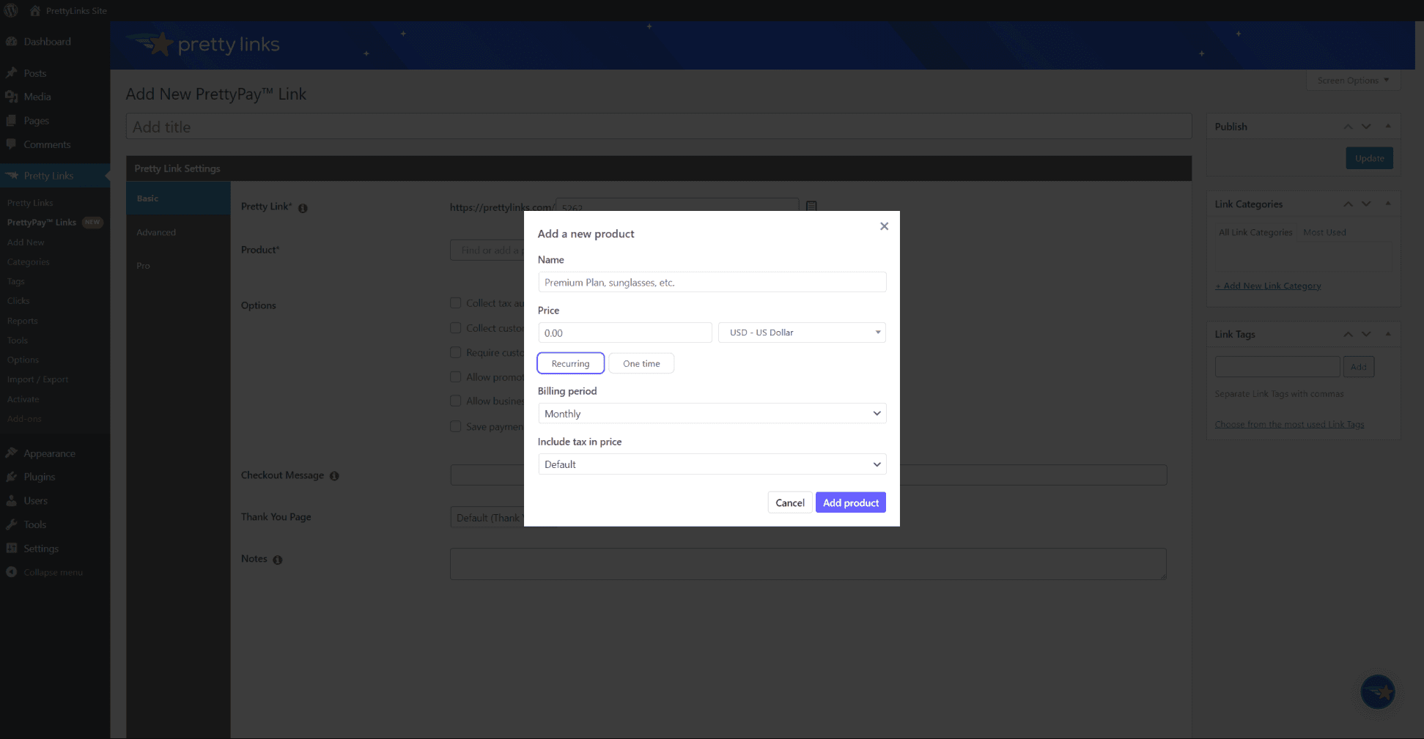
Task: Open the Most Used link categories tab
Action: click(x=1324, y=232)
